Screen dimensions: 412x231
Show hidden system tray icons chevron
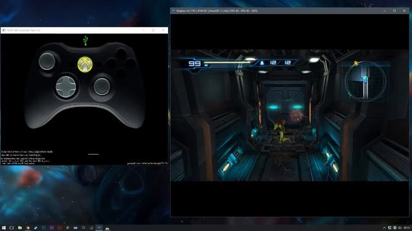point(384,228)
